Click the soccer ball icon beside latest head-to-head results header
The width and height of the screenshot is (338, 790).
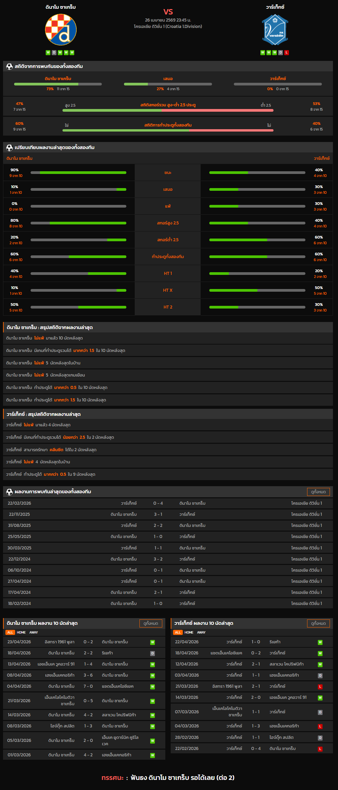tap(9, 492)
